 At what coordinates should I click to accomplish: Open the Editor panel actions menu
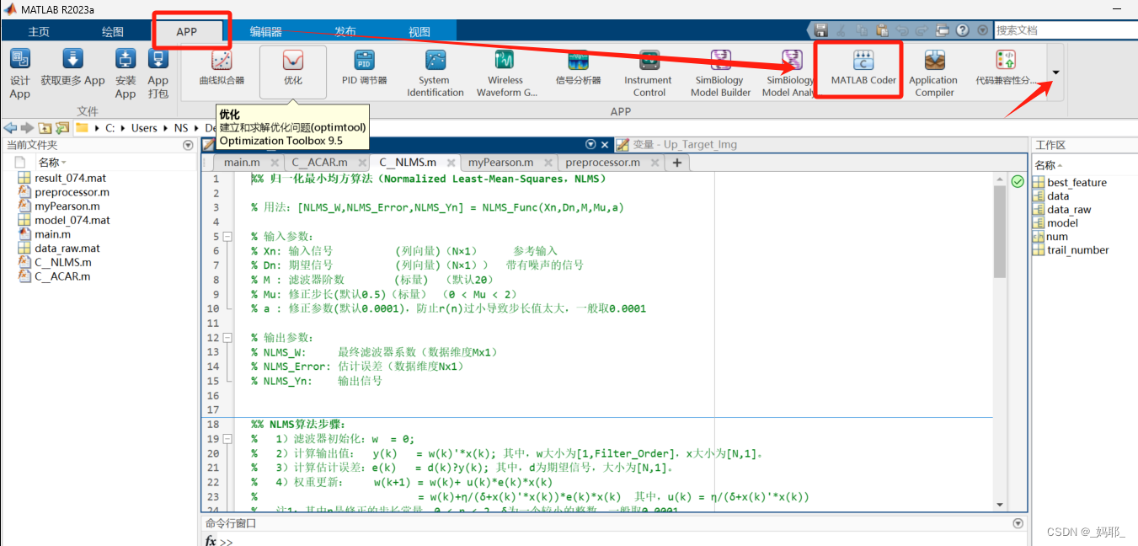(590, 145)
